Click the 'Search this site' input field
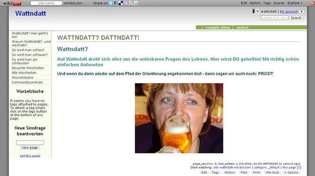This screenshot has width=315, height=176. [274, 18]
